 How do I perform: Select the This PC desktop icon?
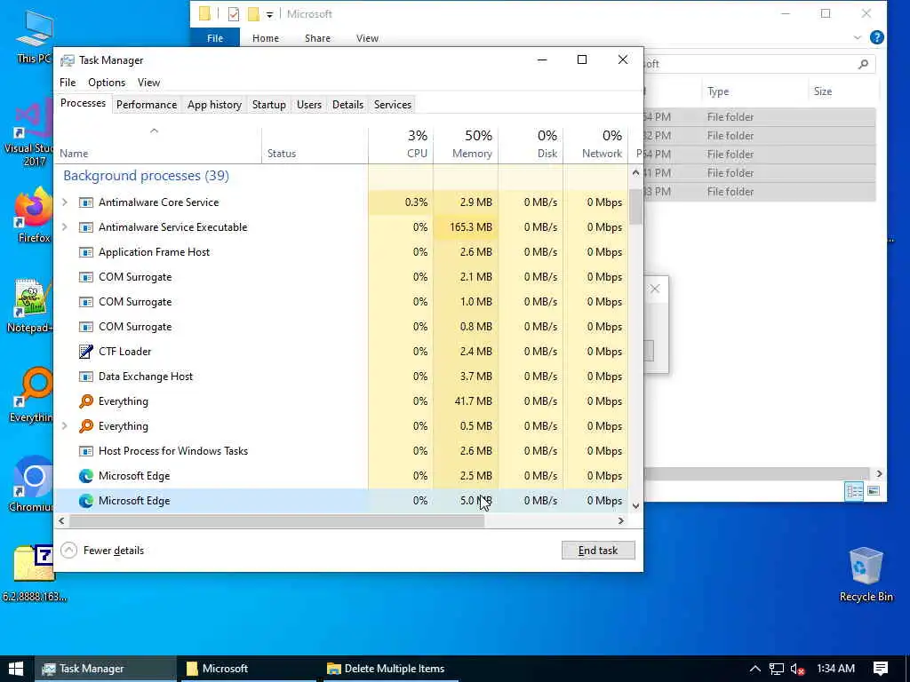pyautogui.click(x=34, y=35)
